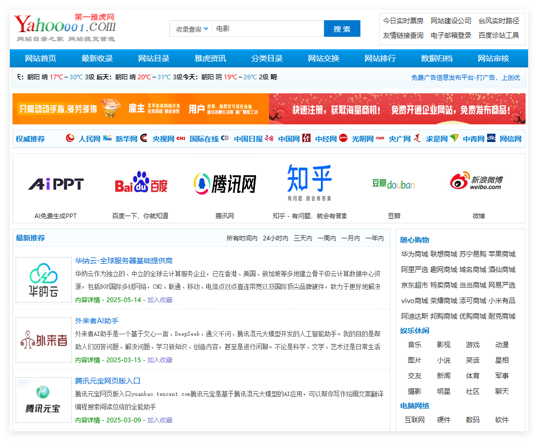The width and height of the screenshot is (538, 441).
Task: Open the 知乎 logo tile
Action: point(310,182)
